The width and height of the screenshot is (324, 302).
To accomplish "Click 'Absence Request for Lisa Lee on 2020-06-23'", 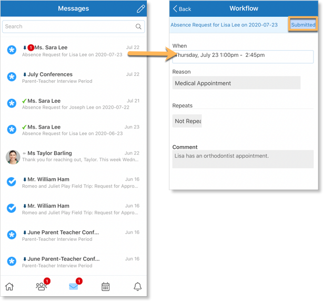I will click(73, 133).
